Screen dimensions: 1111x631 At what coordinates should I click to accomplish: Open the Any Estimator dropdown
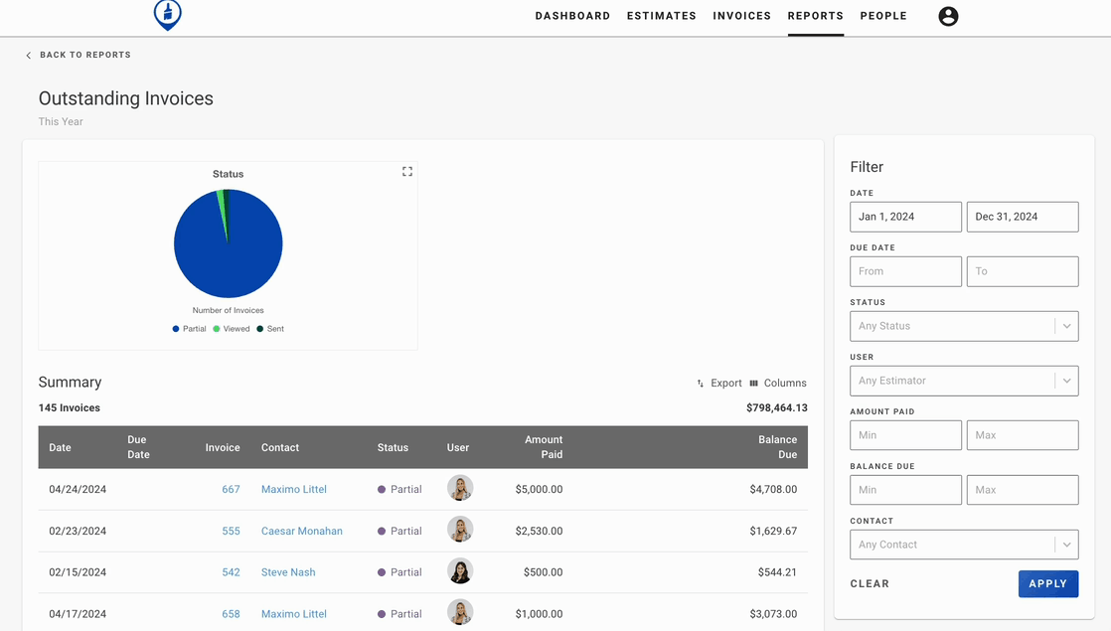(x=964, y=381)
